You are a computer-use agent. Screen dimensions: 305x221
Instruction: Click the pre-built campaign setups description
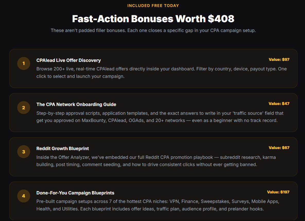[158, 205]
